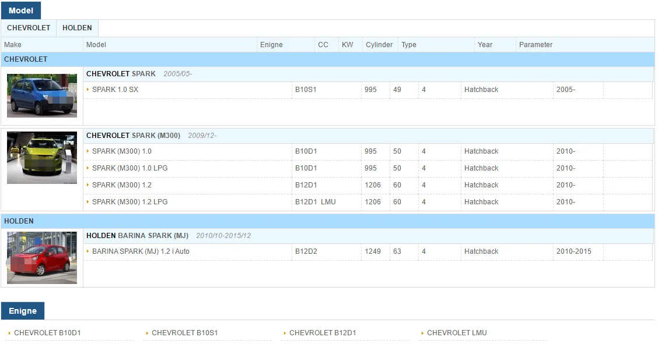This screenshot has width=658, height=344.
Task: Select the Model section header tab
Action: click(21, 10)
